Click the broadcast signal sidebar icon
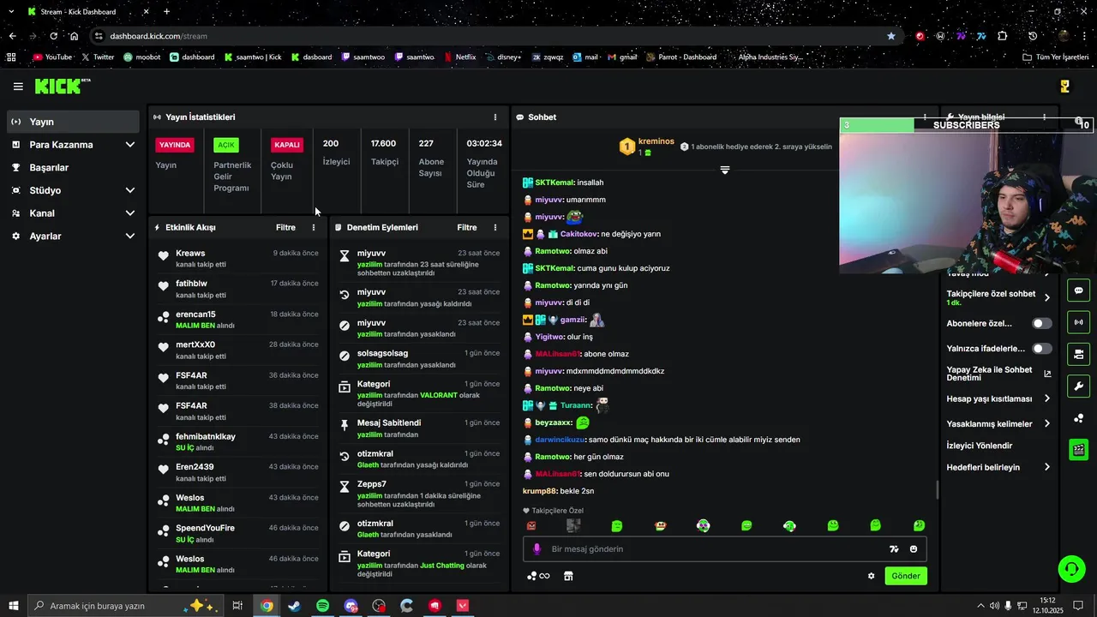The image size is (1097, 617). pos(1078,322)
